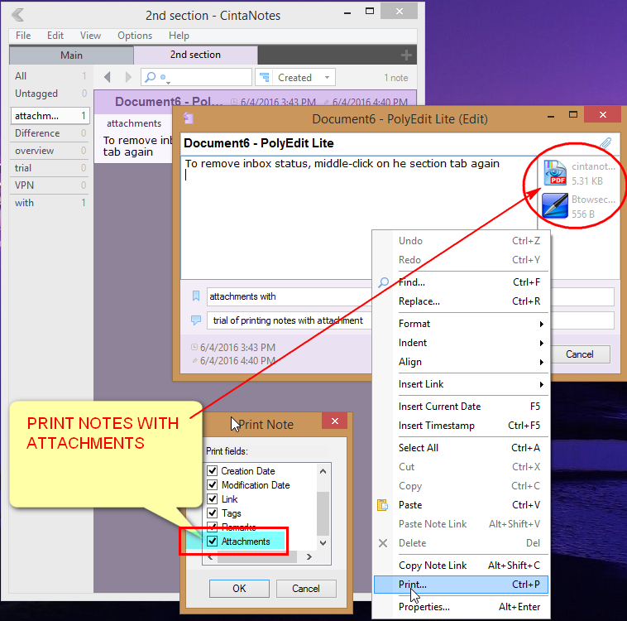Open search options dropdown arrow in search box
627x621 pixels.
pos(169,83)
